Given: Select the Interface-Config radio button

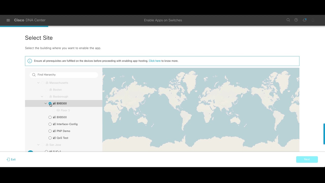Looking at the screenshot, I should [50, 124].
